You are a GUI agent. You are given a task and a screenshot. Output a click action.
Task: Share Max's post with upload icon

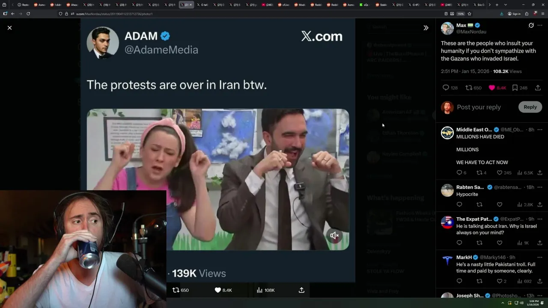click(538, 88)
